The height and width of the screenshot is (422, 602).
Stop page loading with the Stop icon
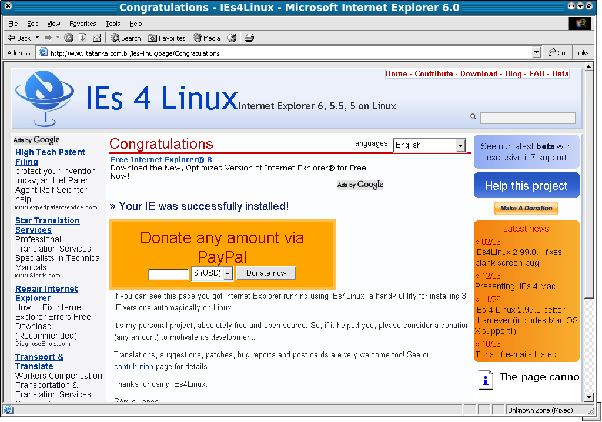[69, 38]
